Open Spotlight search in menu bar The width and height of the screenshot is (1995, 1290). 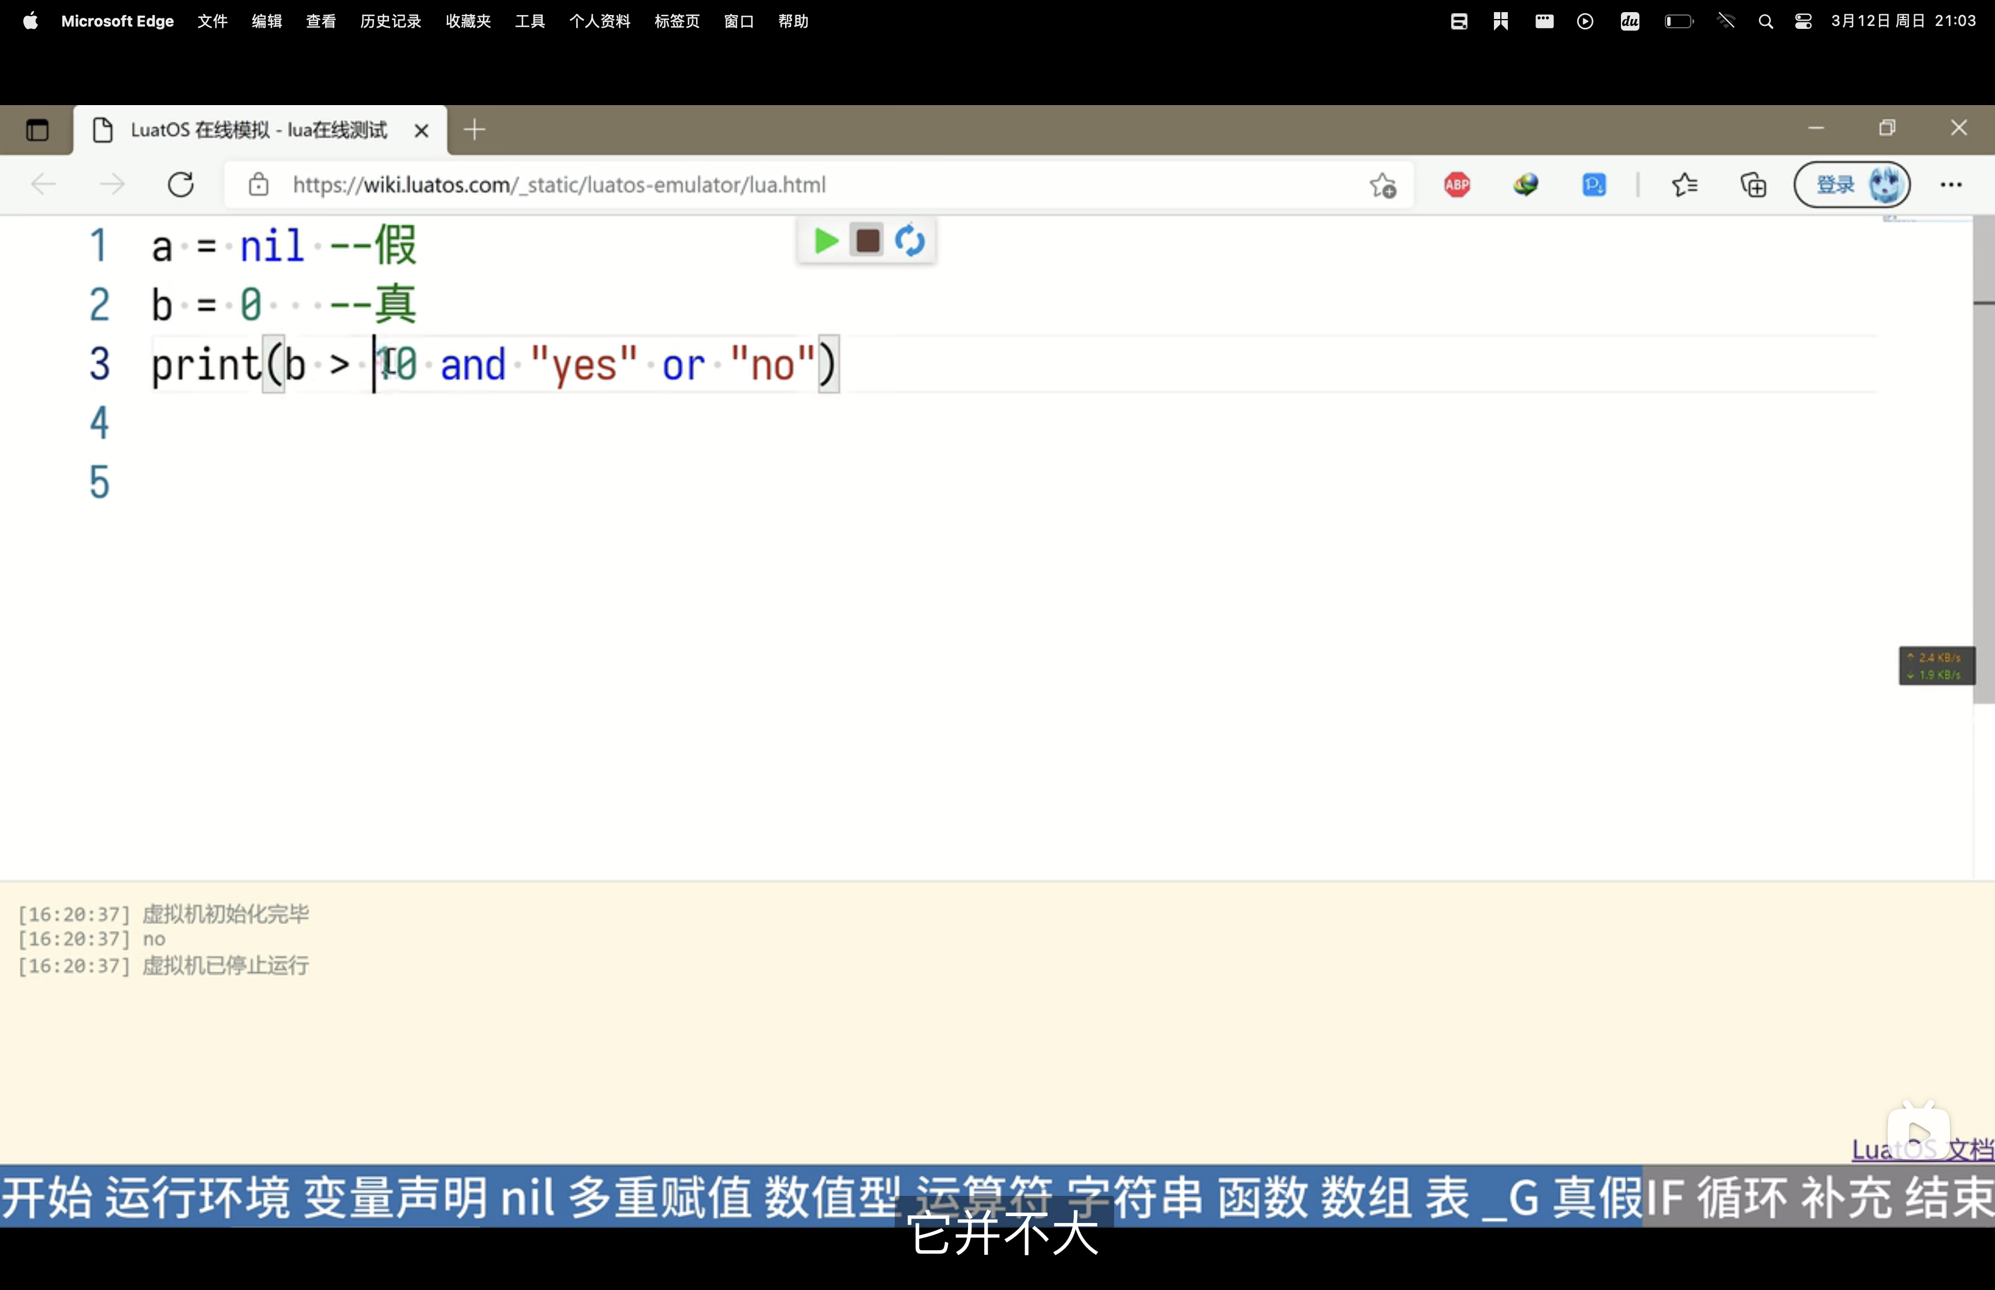[1766, 22]
